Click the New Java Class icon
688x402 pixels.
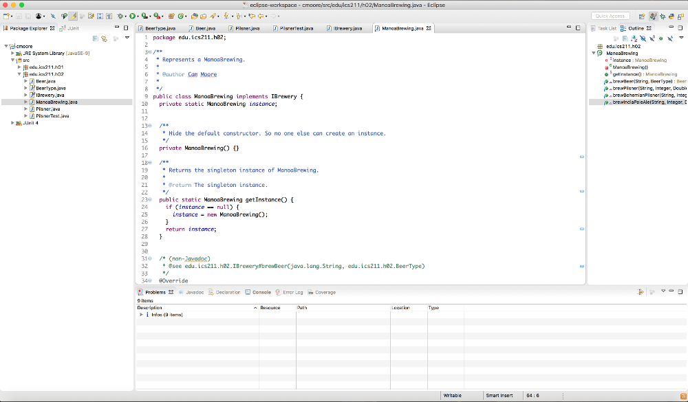pyautogui.click(x=181, y=16)
